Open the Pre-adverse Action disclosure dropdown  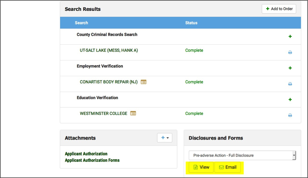coord(242,155)
